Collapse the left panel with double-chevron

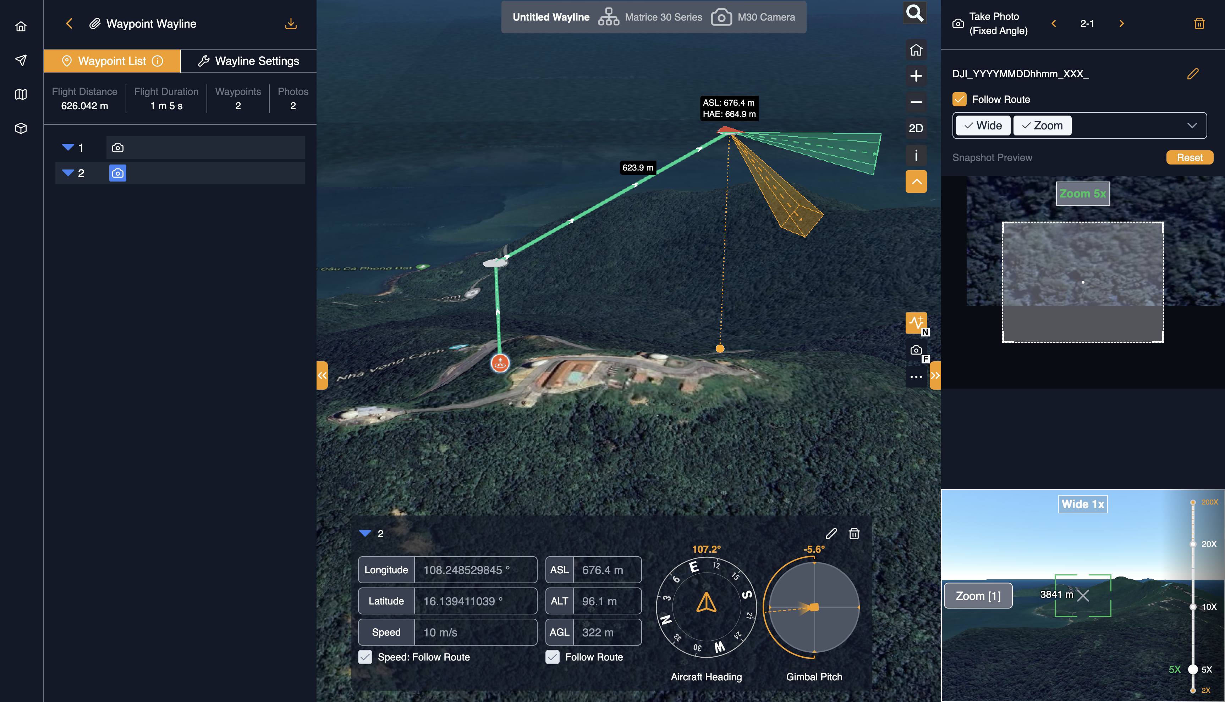point(322,375)
